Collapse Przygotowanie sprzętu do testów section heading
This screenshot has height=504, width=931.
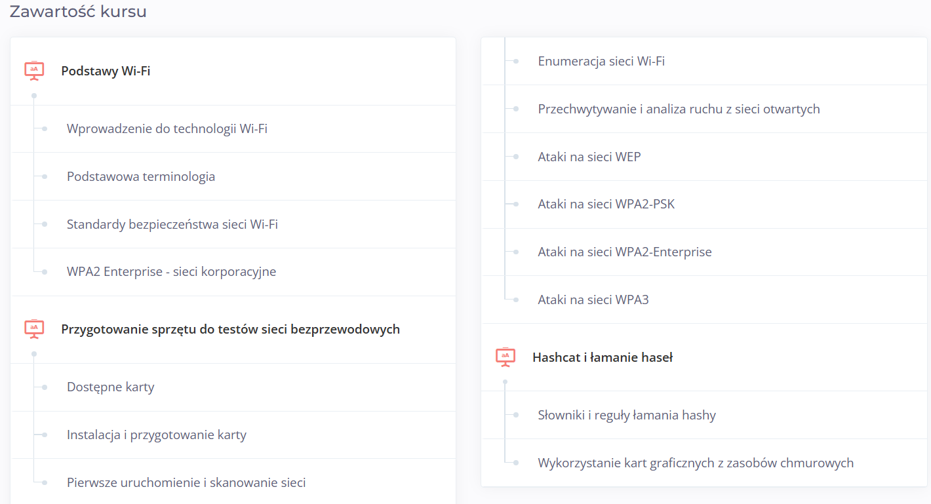point(230,329)
